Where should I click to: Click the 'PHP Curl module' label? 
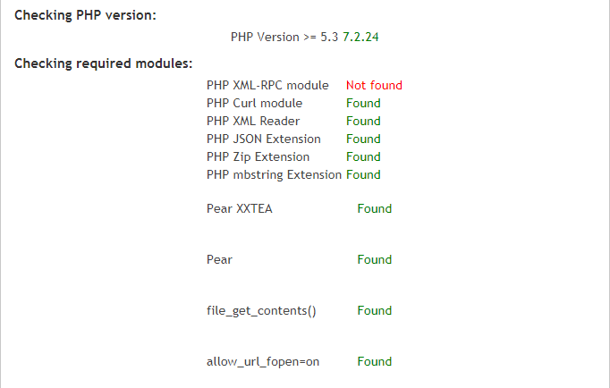point(254,104)
